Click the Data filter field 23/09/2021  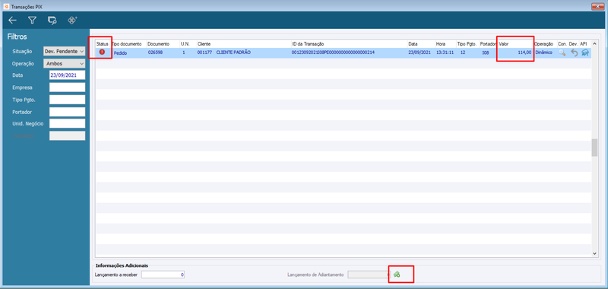pos(67,75)
